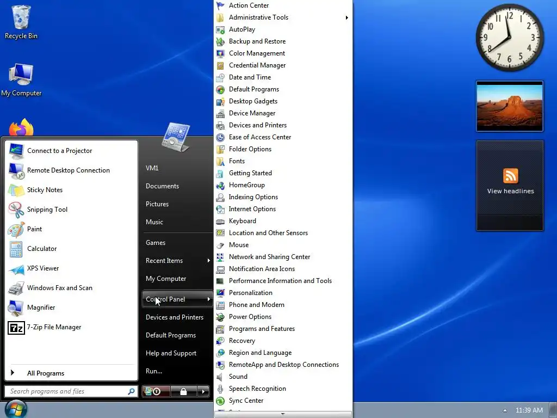The height and width of the screenshot is (418, 557).
Task: Click Run... in the Start menu
Action: pyautogui.click(x=154, y=371)
